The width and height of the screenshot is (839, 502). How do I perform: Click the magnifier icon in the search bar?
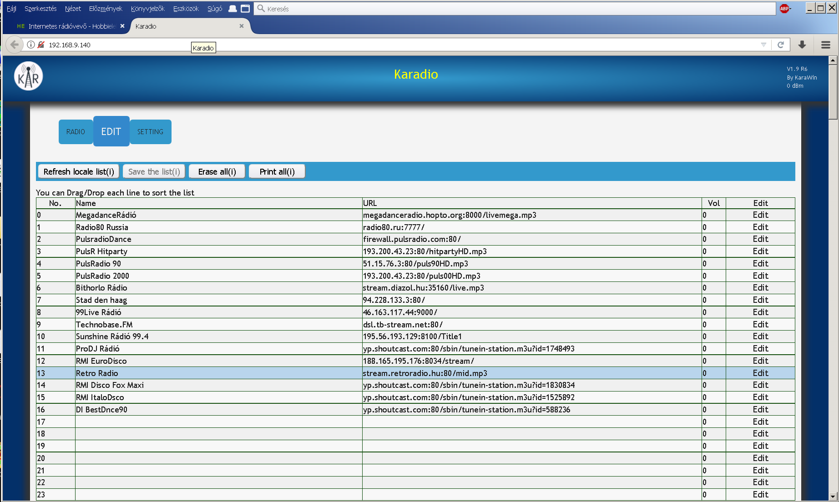tap(261, 9)
